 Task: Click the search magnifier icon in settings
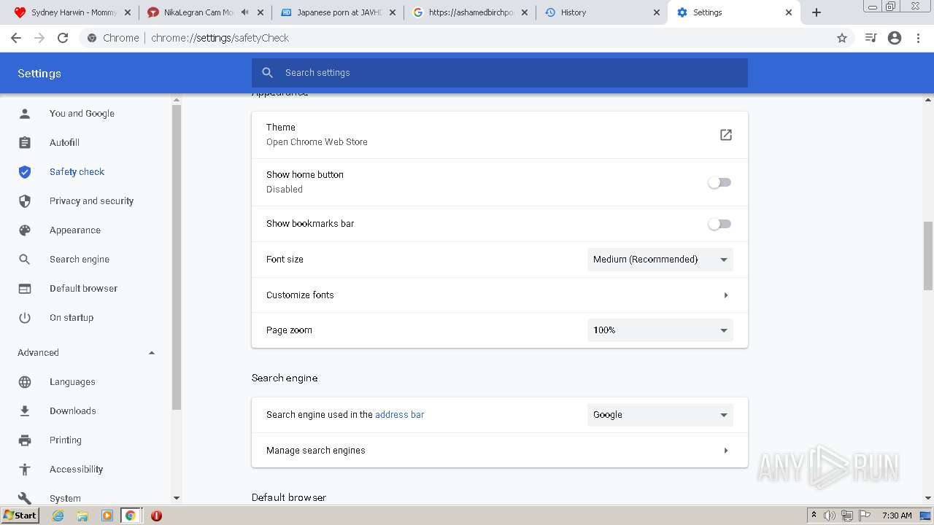pos(268,73)
